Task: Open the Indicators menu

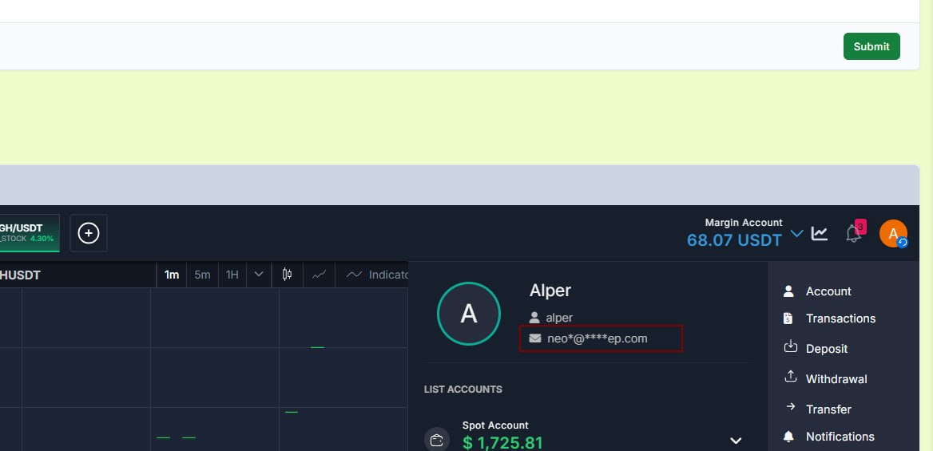Action: [x=379, y=275]
